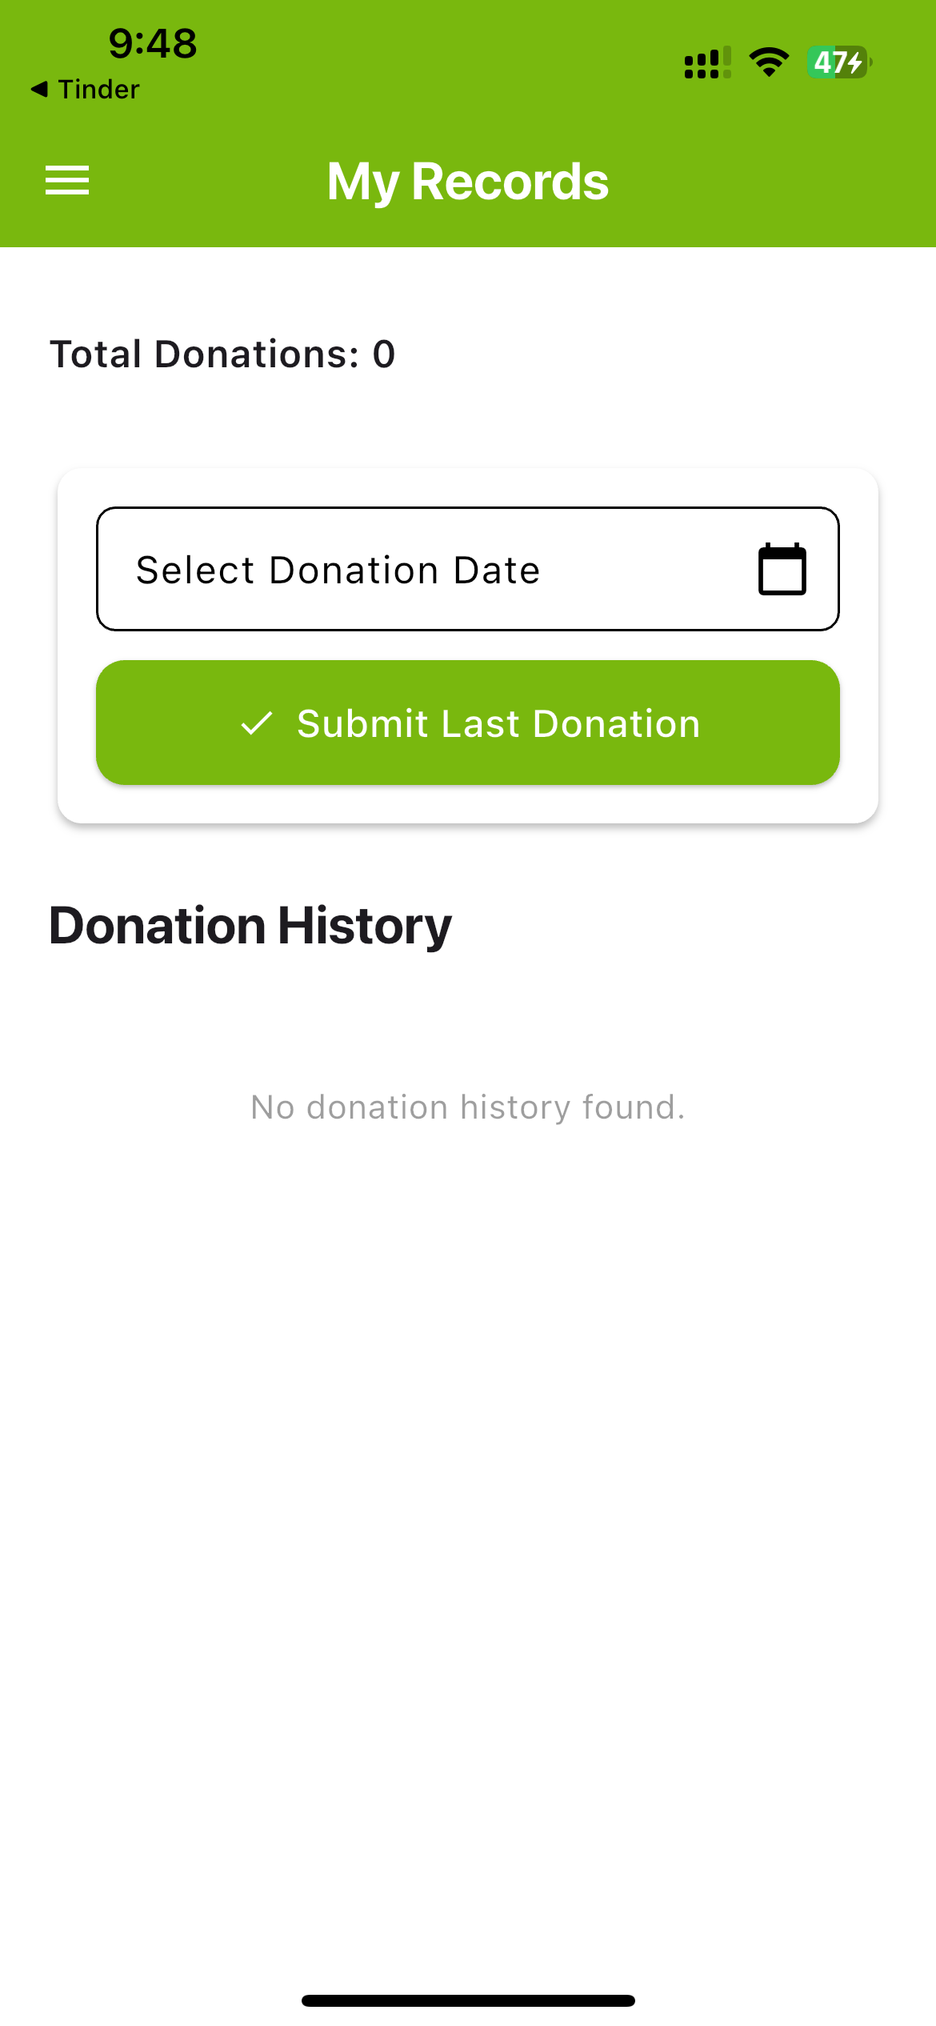Image resolution: width=936 pixels, height=2026 pixels.
Task: Open the Select Donation Date field
Action: point(468,569)
